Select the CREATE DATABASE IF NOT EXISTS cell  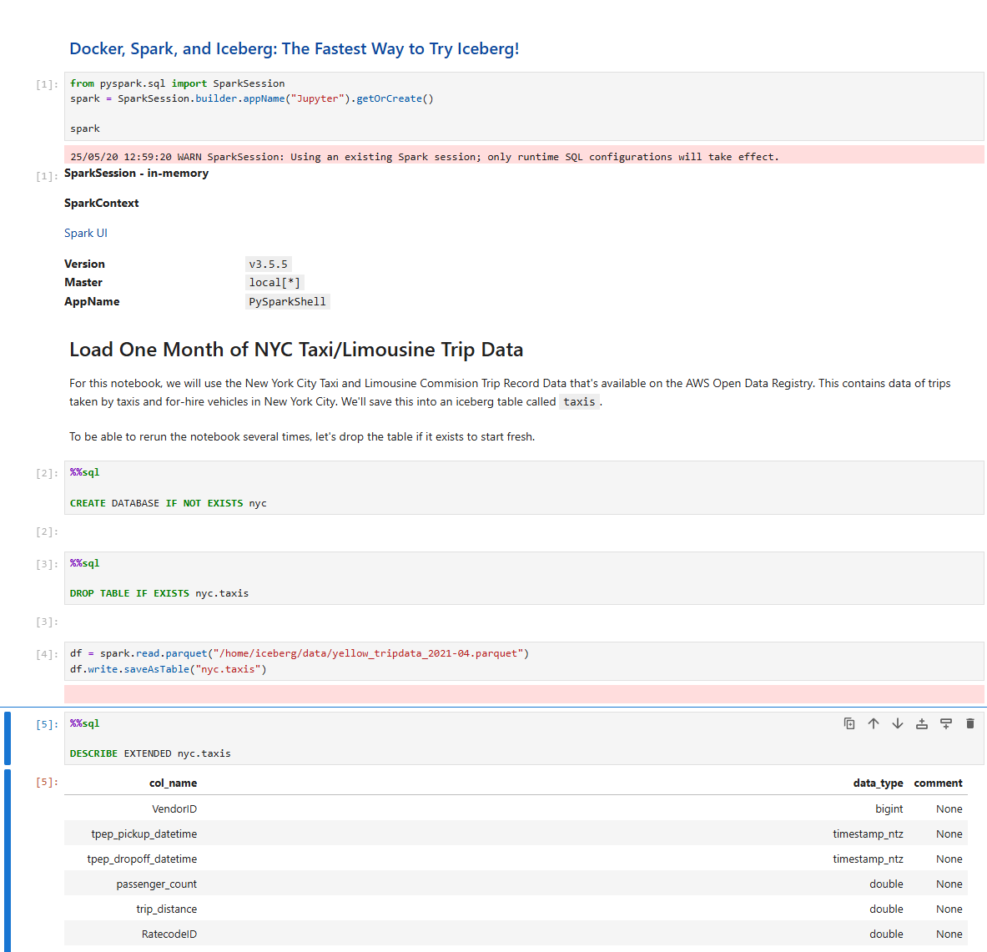[x=501, y=488]
